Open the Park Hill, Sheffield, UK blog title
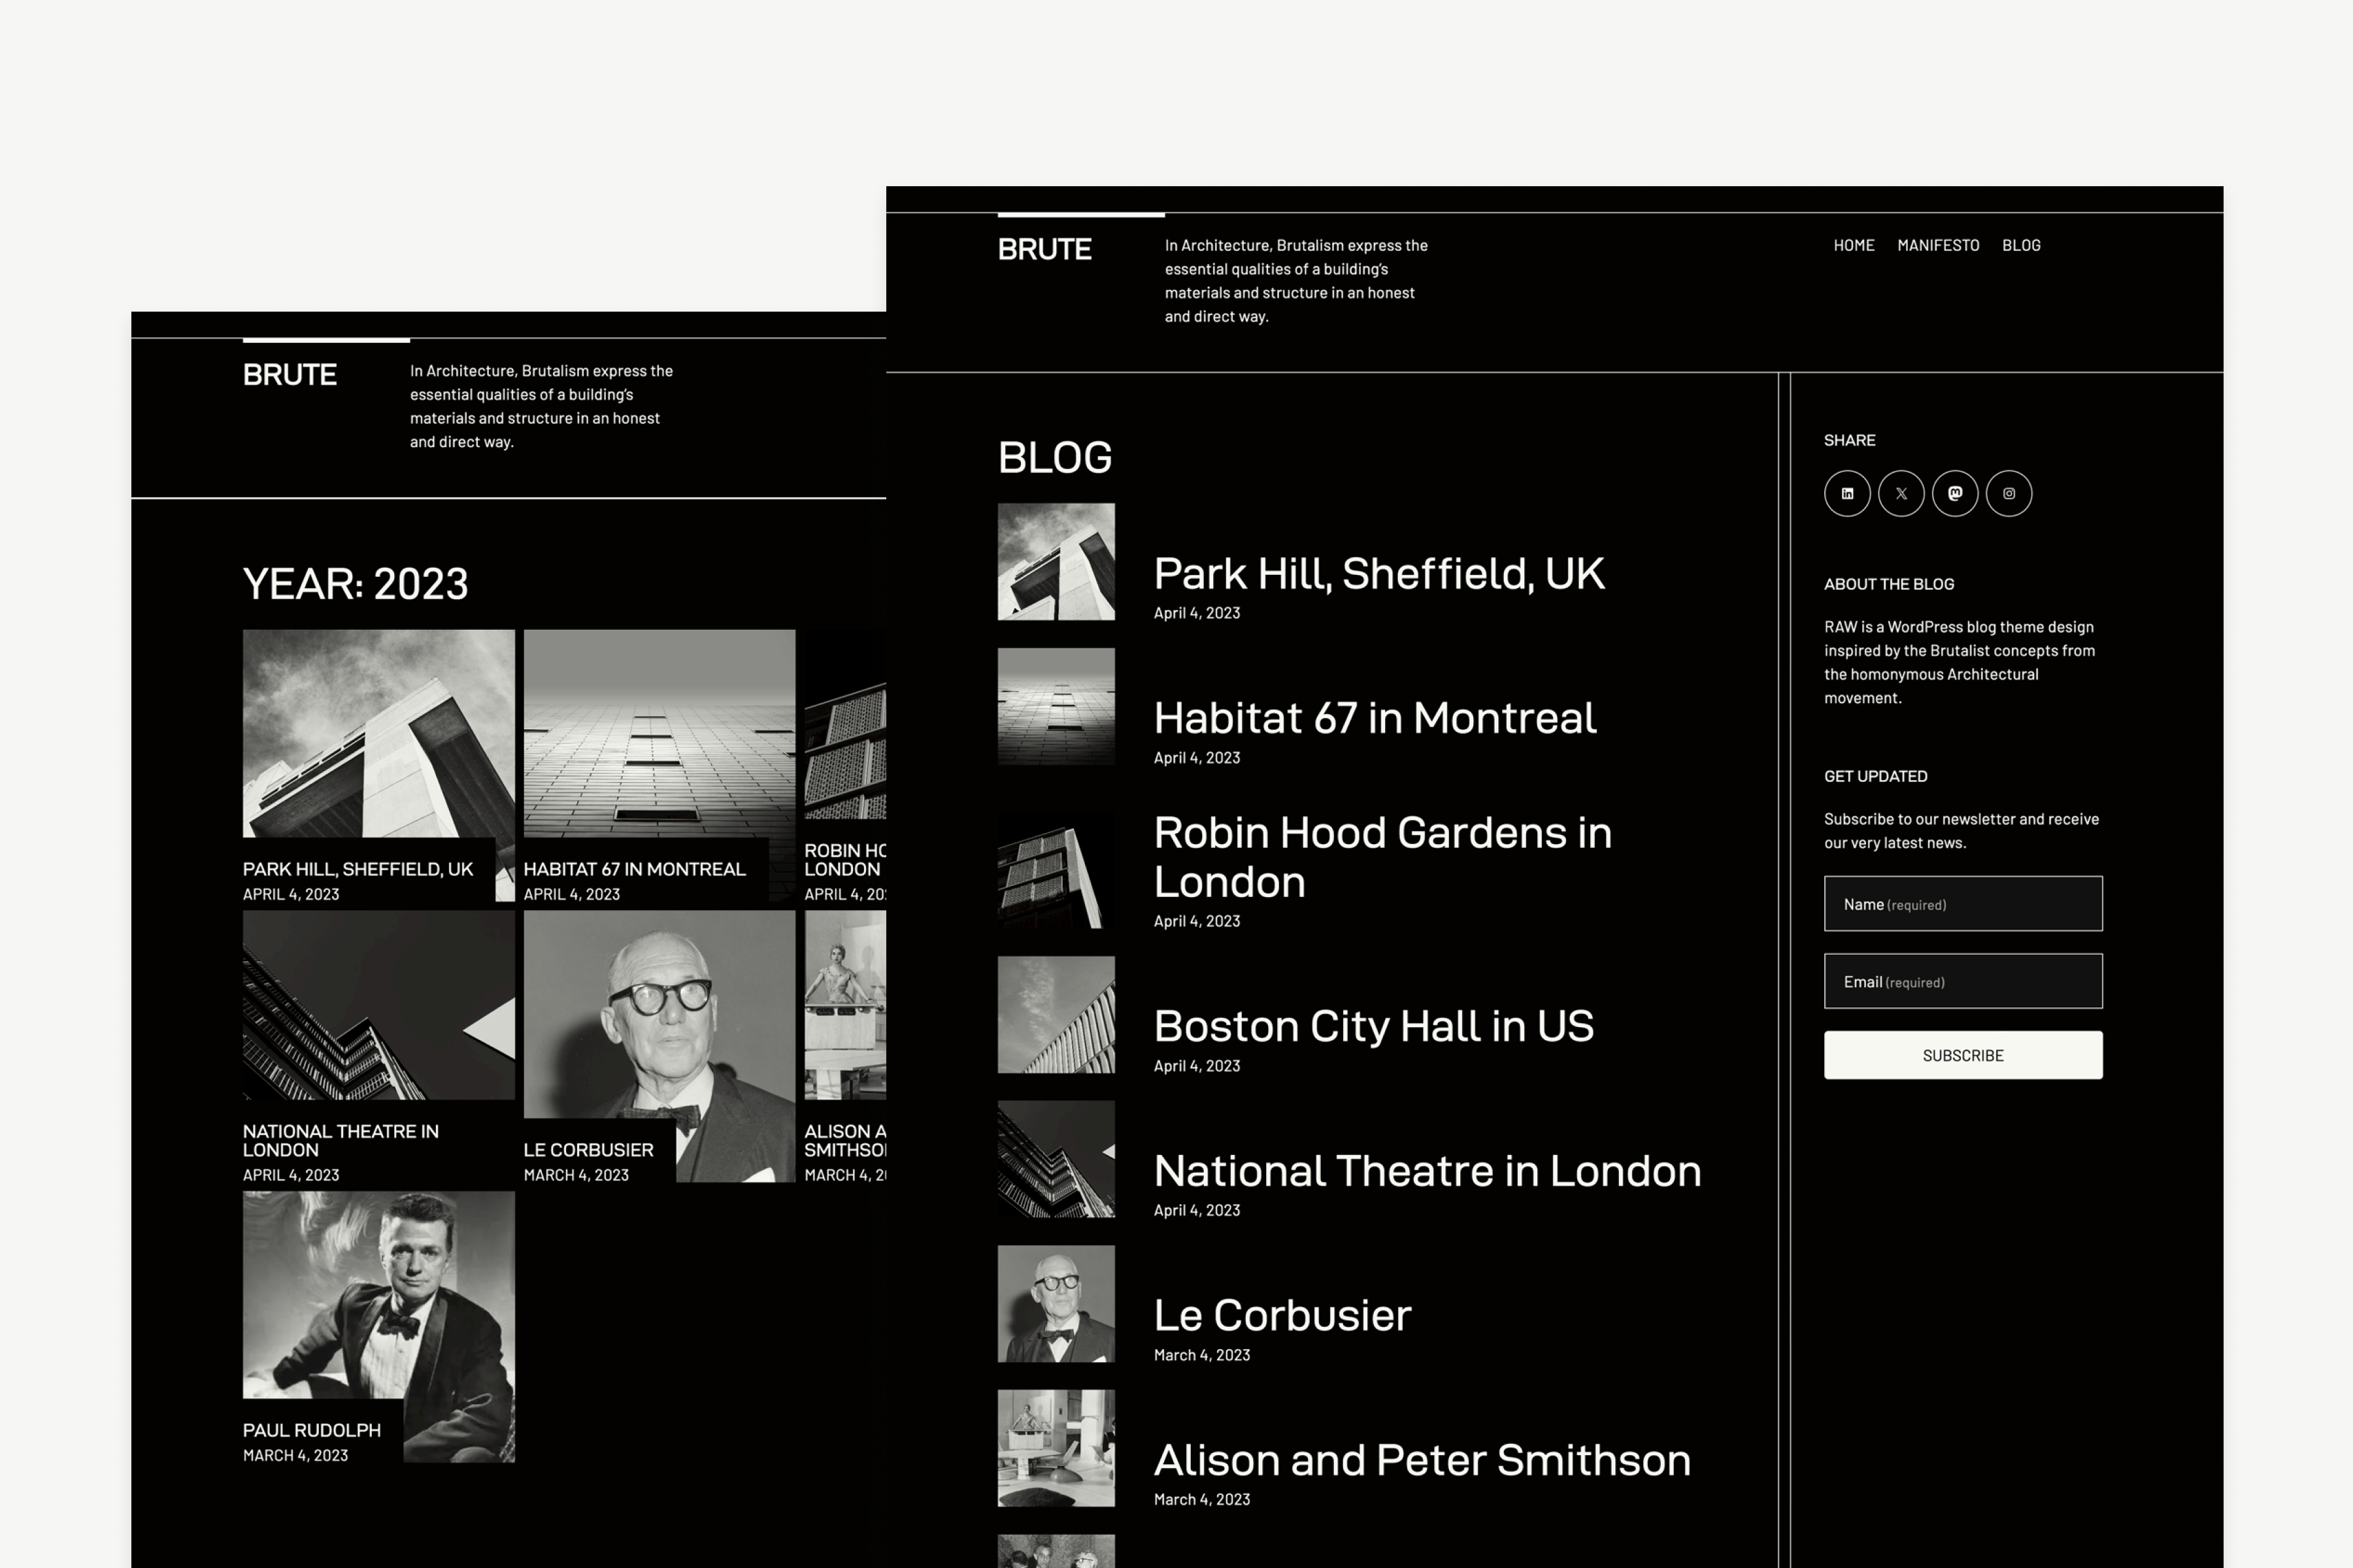The width and height of the screenshot is (2353, 1568). click(x=1378, y=574)
